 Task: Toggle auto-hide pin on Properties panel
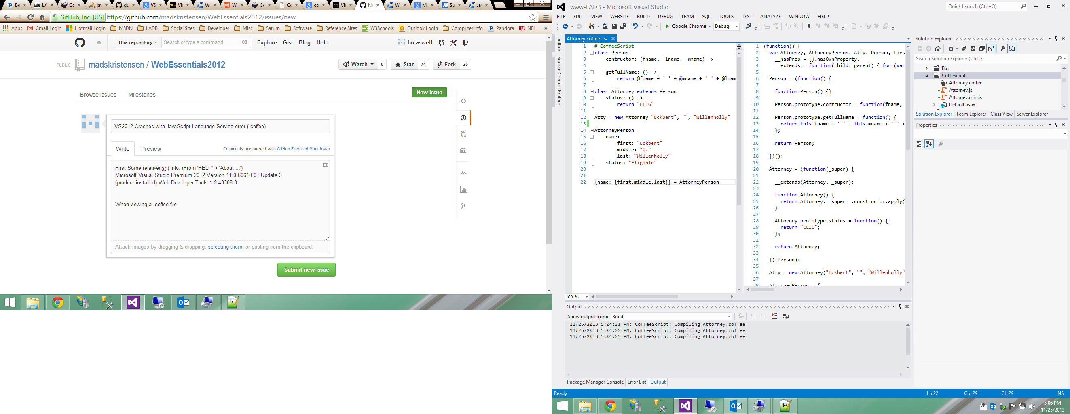[1056, 125]
